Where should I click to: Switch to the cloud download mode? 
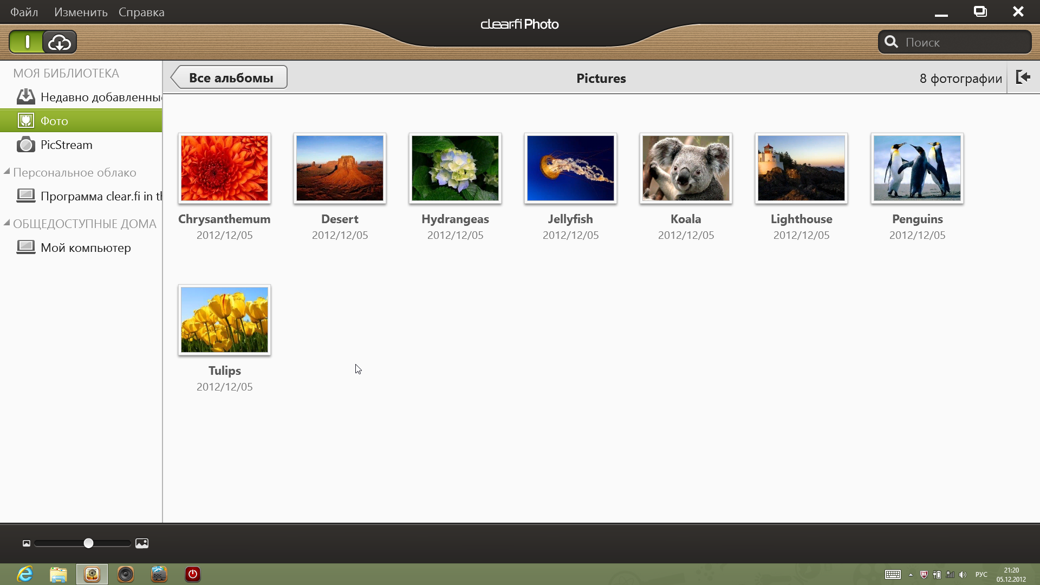pos(60,42)
